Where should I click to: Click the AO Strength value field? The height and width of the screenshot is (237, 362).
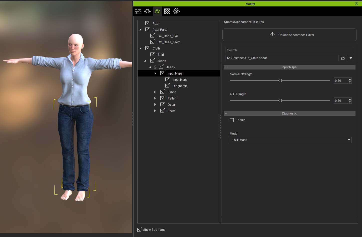pos(341,101)
